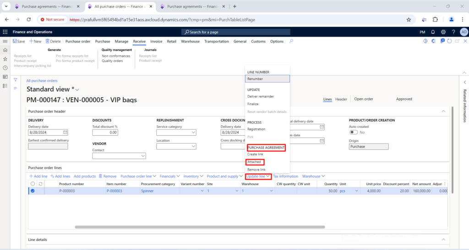
Task: Click the action pane search magnifier
Action: pyautogui.click(x=291, y=41)
